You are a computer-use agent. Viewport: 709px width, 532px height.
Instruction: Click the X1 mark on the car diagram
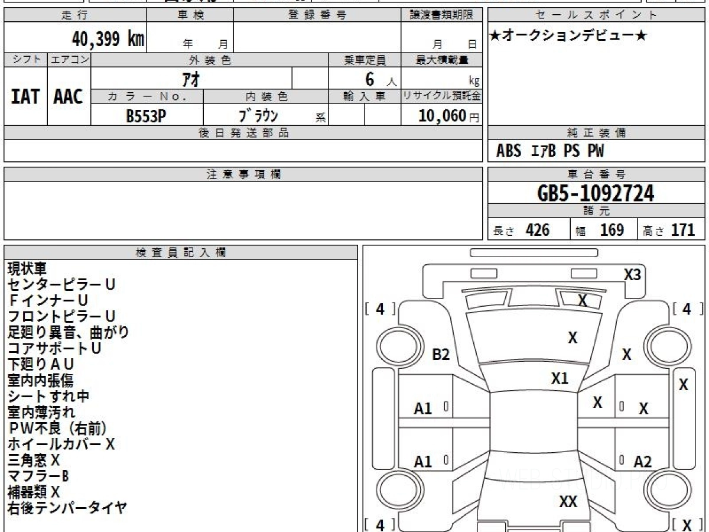click(560, 378)
